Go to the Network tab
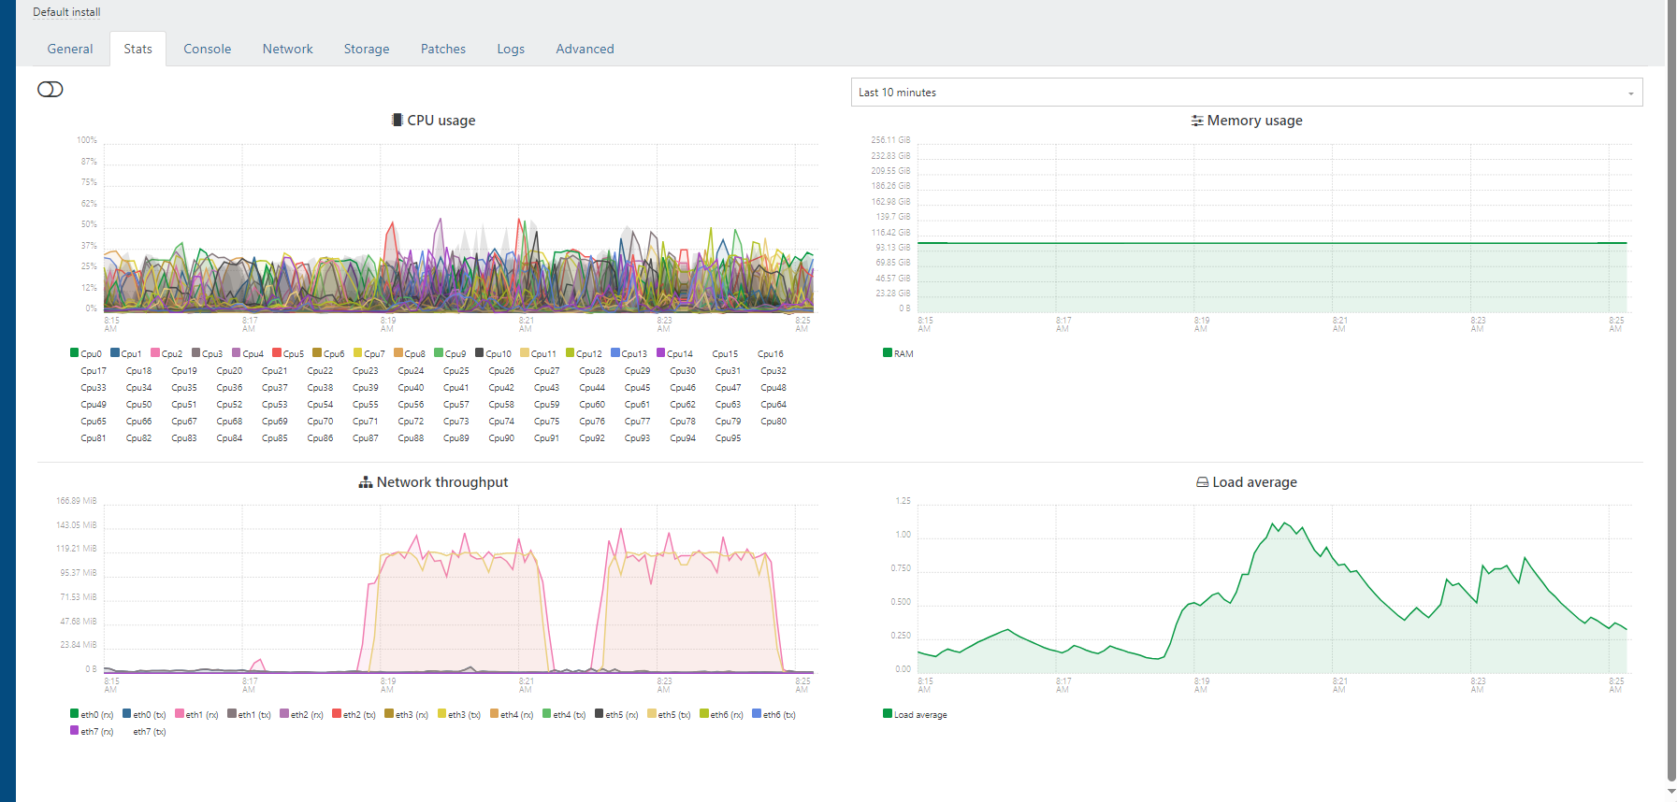Viewport: 1677px width, 802px height. [287, 49]
